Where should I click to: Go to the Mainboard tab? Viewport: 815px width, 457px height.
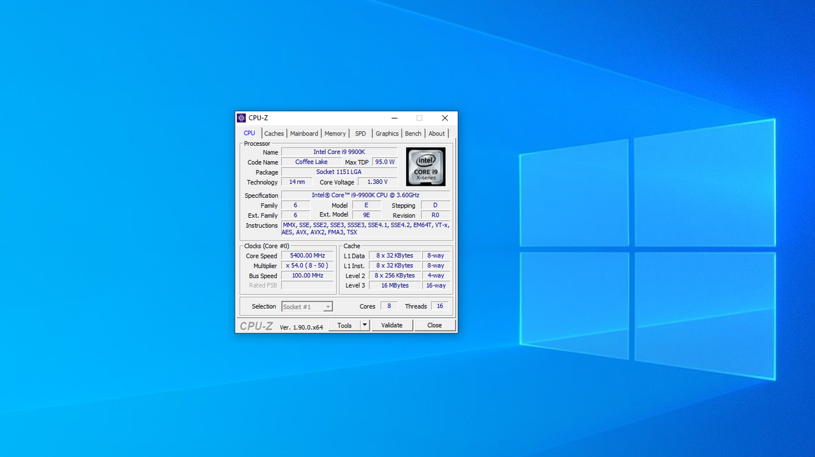click(304, 134)
